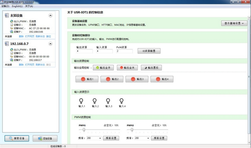251x148 pixels.
Task: Open the 设备(D) menu
Action: pos(5,6)
